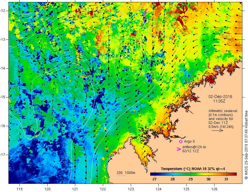Viewport: 248px width, 192px height.
Task: Click the longitude axis label 119
Action: click(x=20, y=189)
